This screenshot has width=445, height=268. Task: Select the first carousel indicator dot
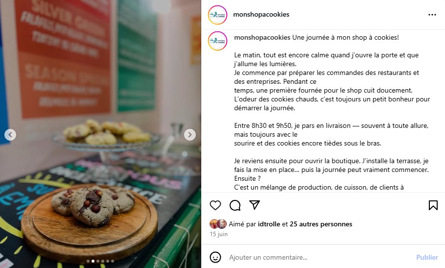coord(88,261)
